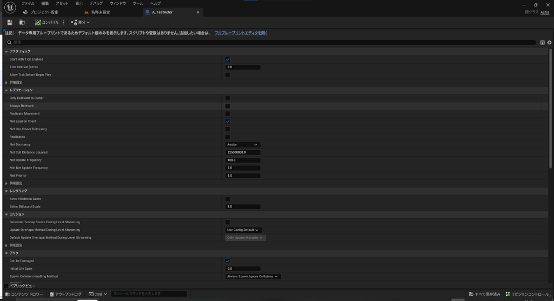Open the Net Dormancy dropdown
Image resolution: width=554 pixels, height=301 pixels.
[x=243, y=145]
